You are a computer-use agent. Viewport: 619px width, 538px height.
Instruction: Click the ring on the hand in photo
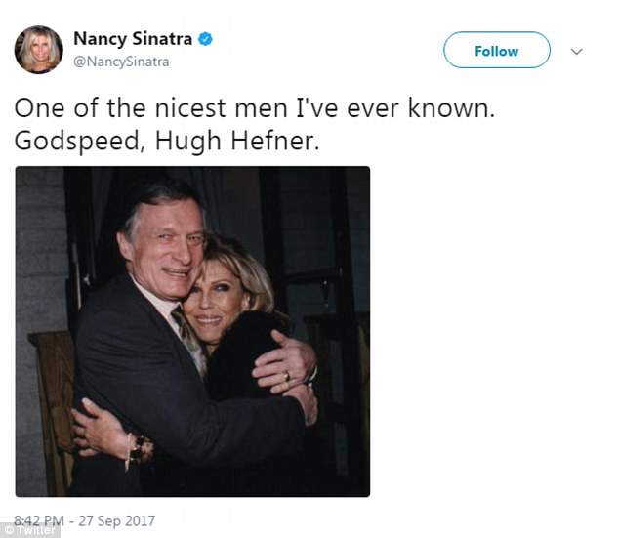286,373
